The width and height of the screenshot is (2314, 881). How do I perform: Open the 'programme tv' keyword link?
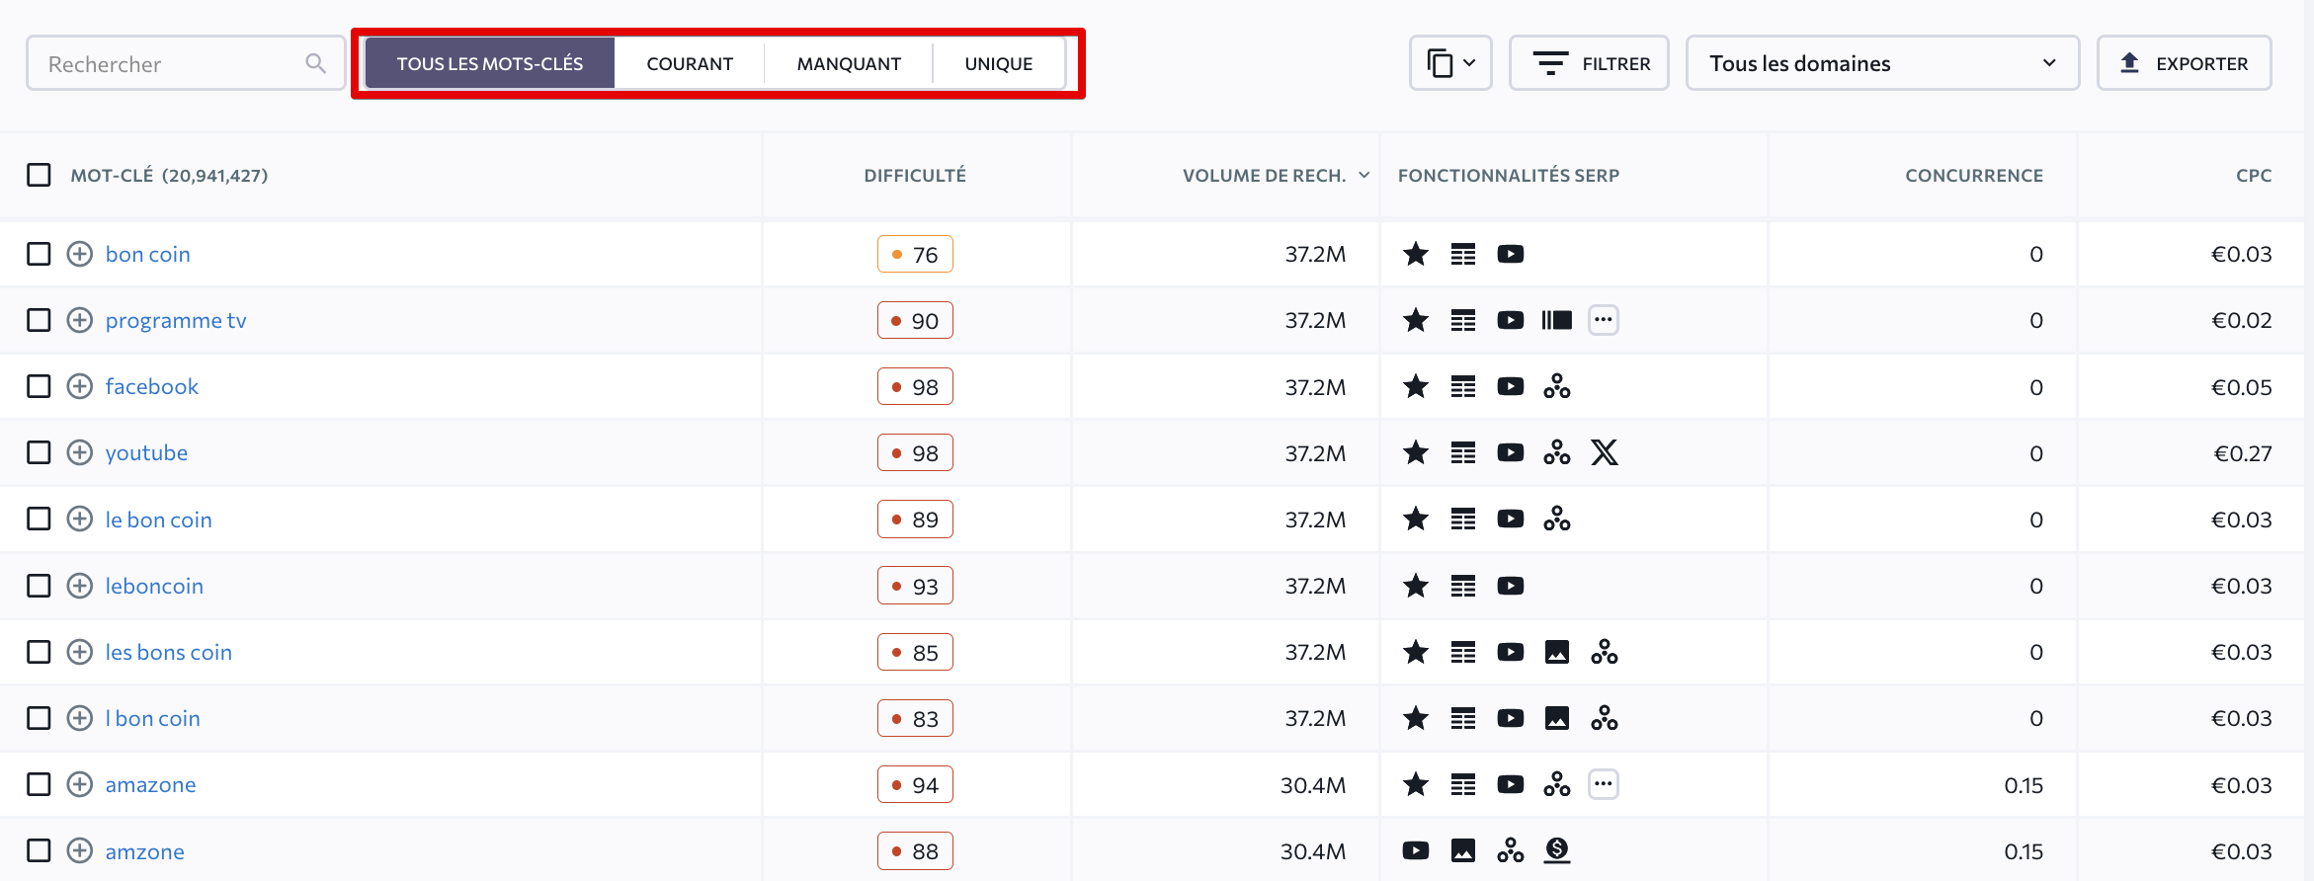click(176, 320)
